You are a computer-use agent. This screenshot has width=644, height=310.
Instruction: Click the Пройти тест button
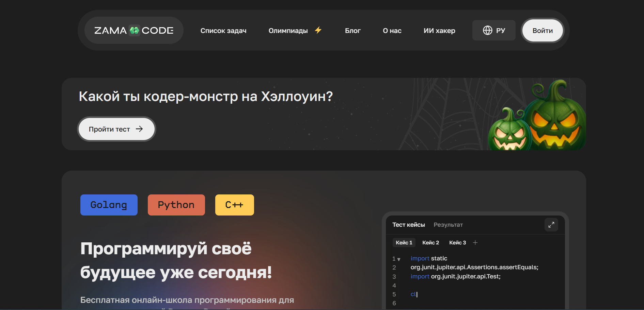(x=116, y=129)
